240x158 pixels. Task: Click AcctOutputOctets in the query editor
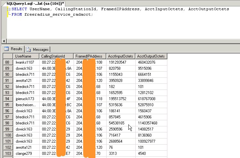(x=209, y=9)
